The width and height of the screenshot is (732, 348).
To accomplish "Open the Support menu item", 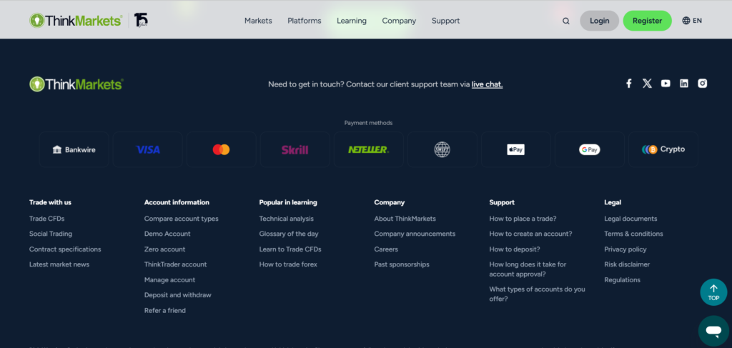I will point(445,21).
